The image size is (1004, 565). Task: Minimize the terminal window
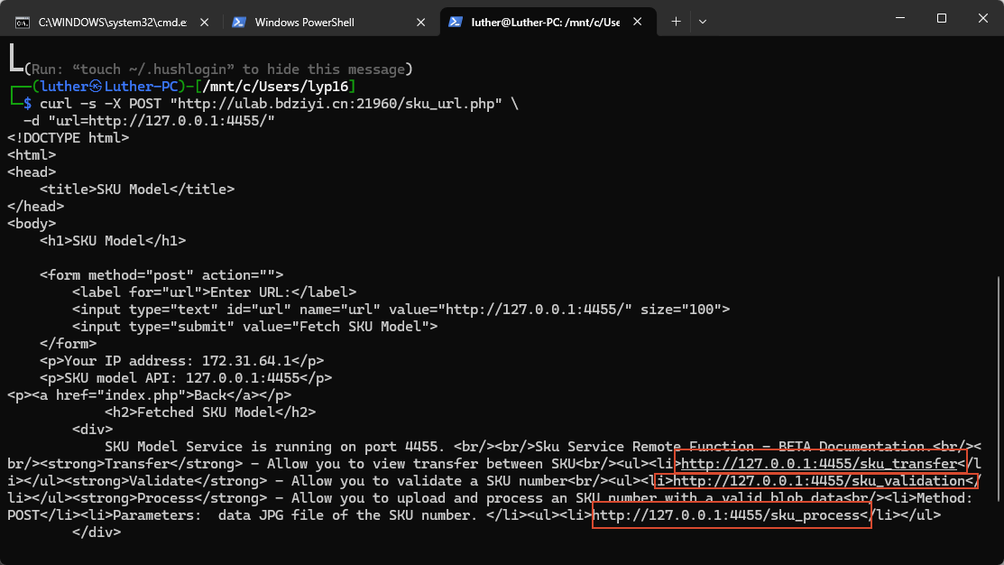click(x=900, y=18)
